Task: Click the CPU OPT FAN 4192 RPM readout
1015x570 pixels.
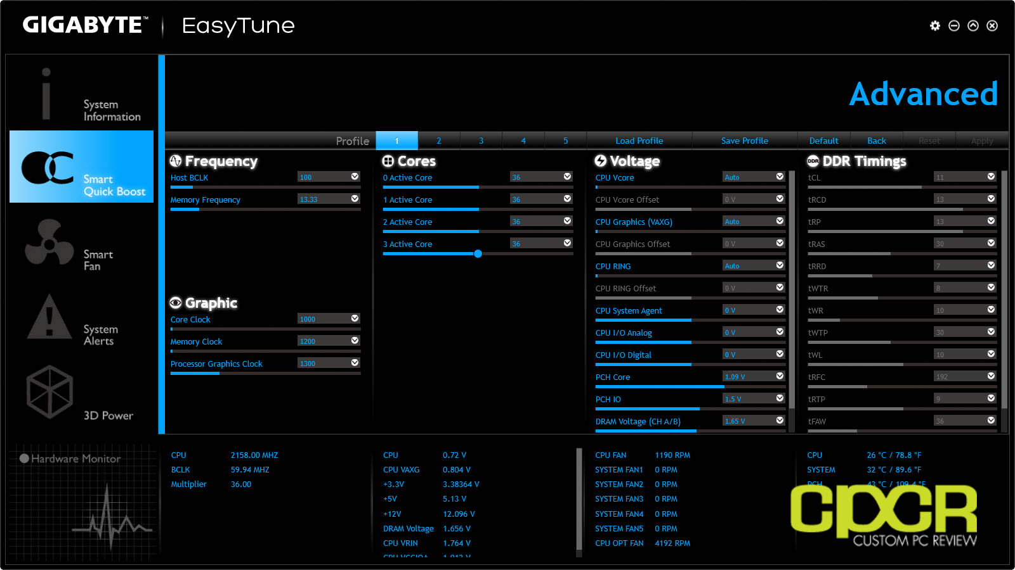Action: [x=672, y=543]
